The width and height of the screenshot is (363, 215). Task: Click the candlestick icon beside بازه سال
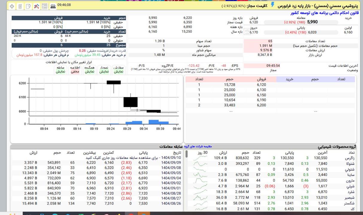[247, 31]
